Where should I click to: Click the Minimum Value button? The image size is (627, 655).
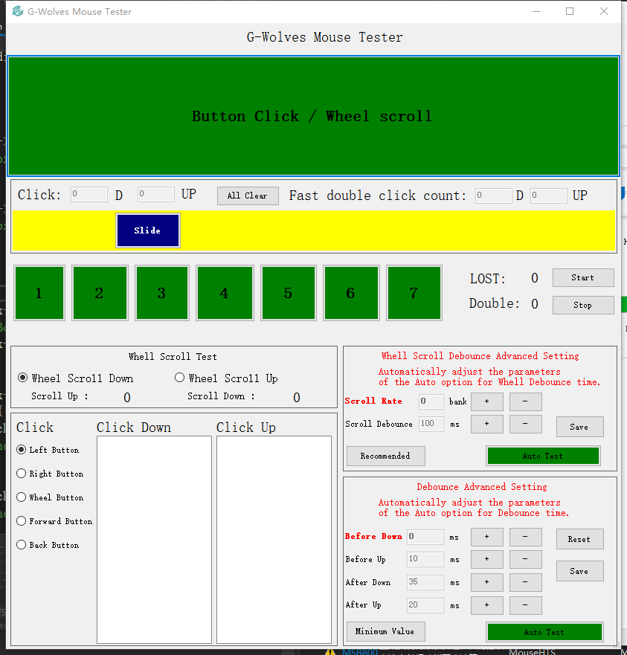coord(385,632)
